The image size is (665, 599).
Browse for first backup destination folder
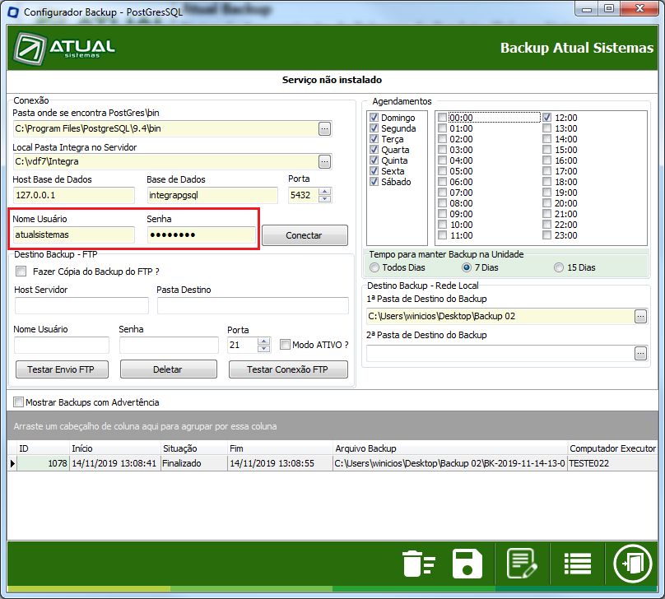pos(640,316)
